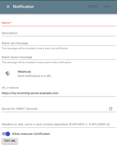Disable the Allow insecure Certificates switch
Viewport: 117px width, 147px height.
pos(6,134)
